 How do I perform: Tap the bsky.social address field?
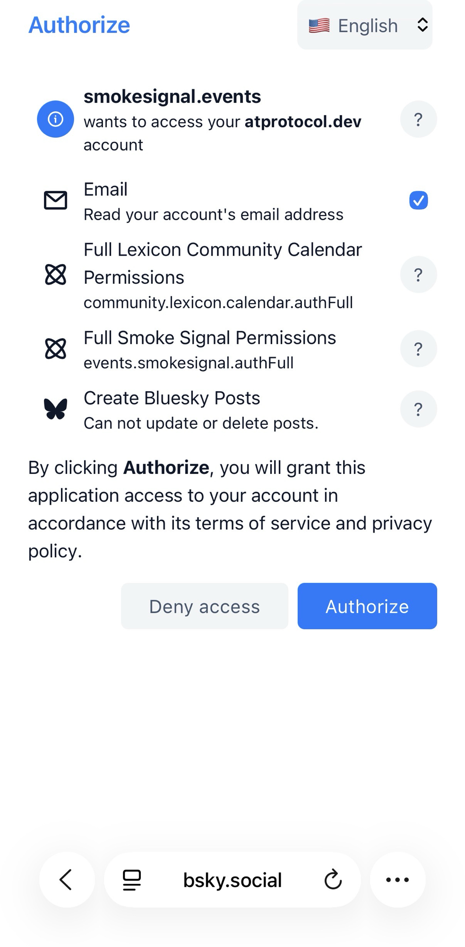click(232, 880)
